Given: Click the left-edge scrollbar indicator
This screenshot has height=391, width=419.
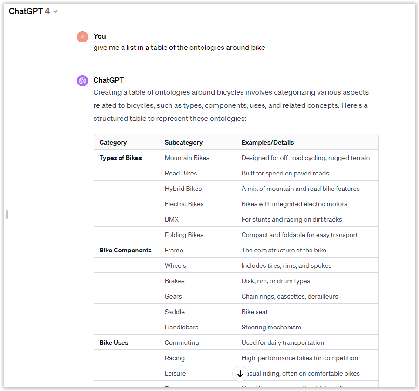Looking at the screenshot, I should tap(7, 214).
